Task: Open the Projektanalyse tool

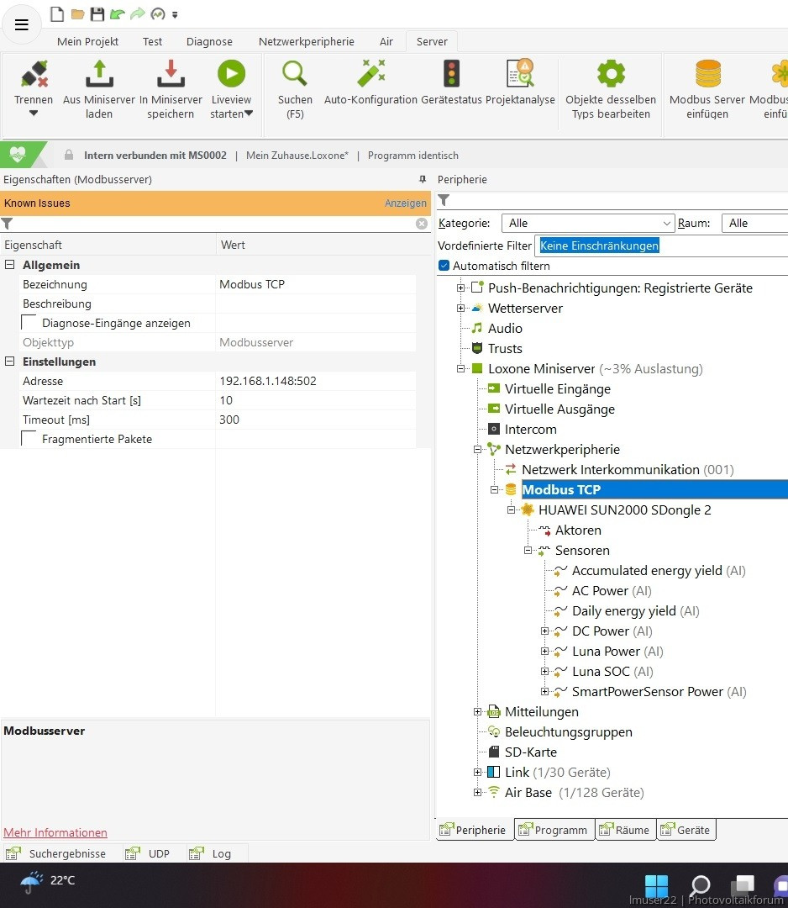Action: coord(520,82)
